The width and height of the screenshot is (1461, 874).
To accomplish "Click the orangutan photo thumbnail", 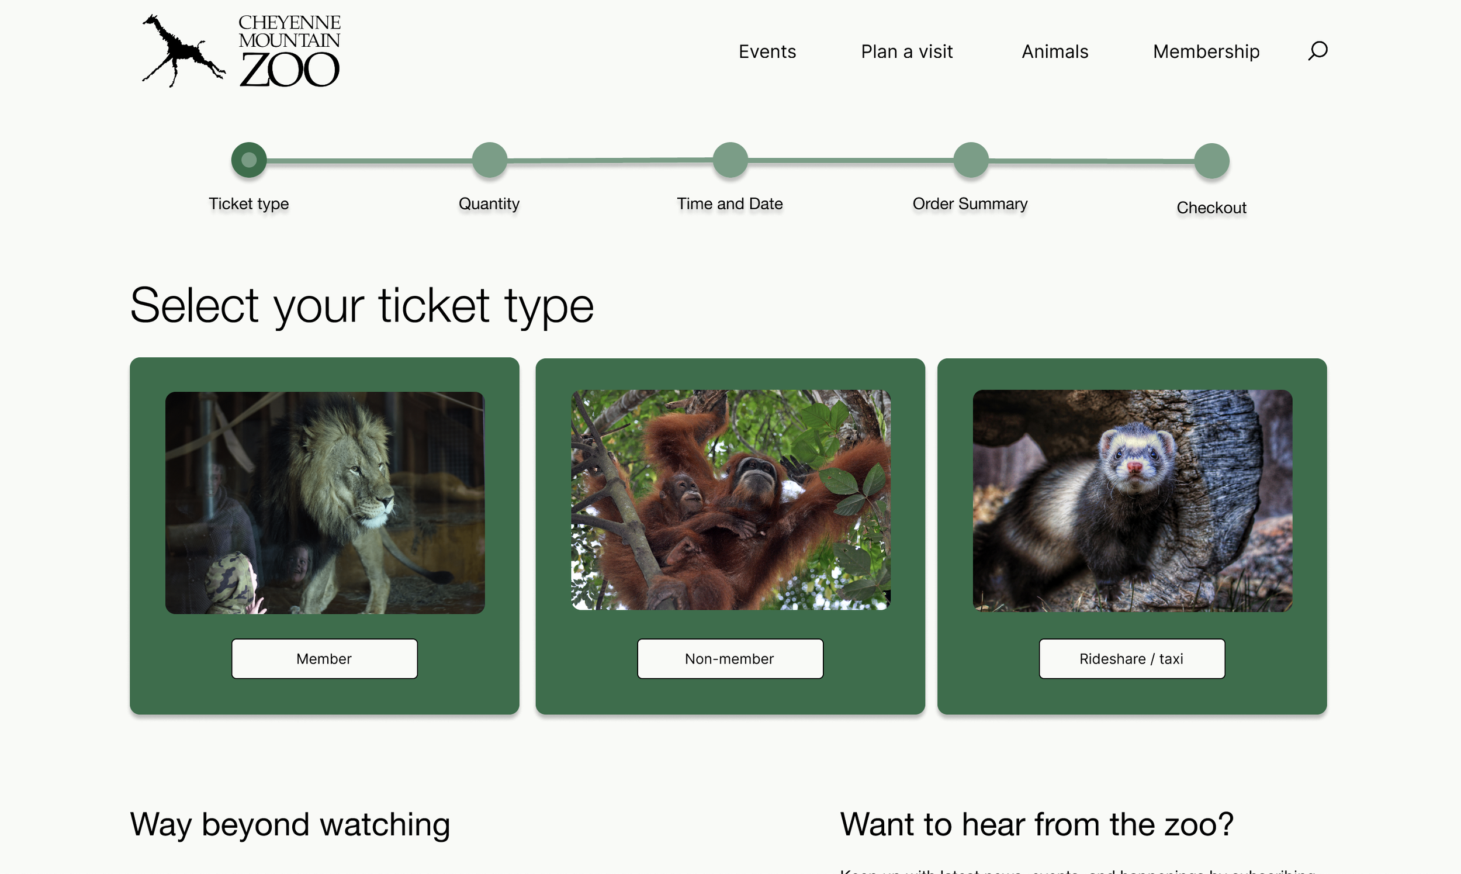I will tap(730, 499).
